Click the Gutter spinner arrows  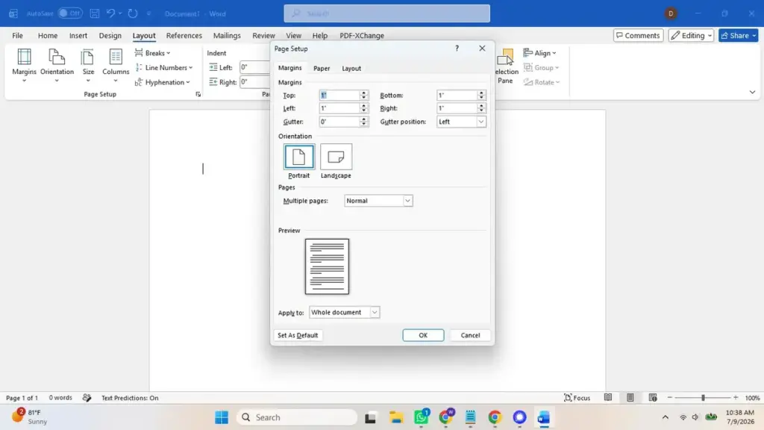point(363,122)
